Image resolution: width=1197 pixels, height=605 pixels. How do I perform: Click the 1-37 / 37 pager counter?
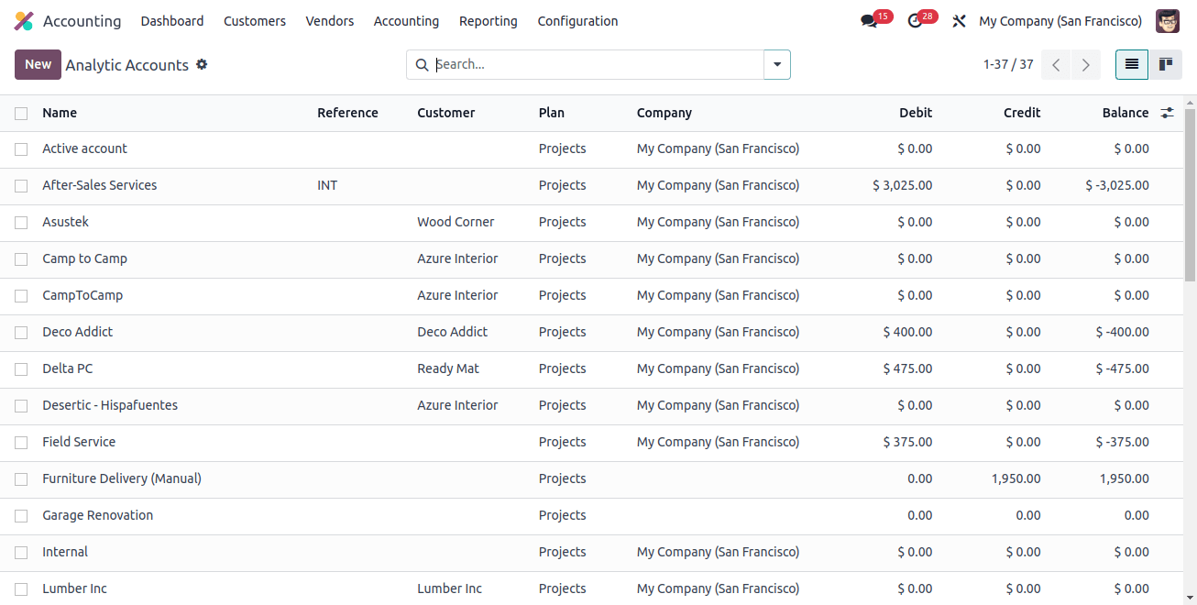tap(1008, 64)
